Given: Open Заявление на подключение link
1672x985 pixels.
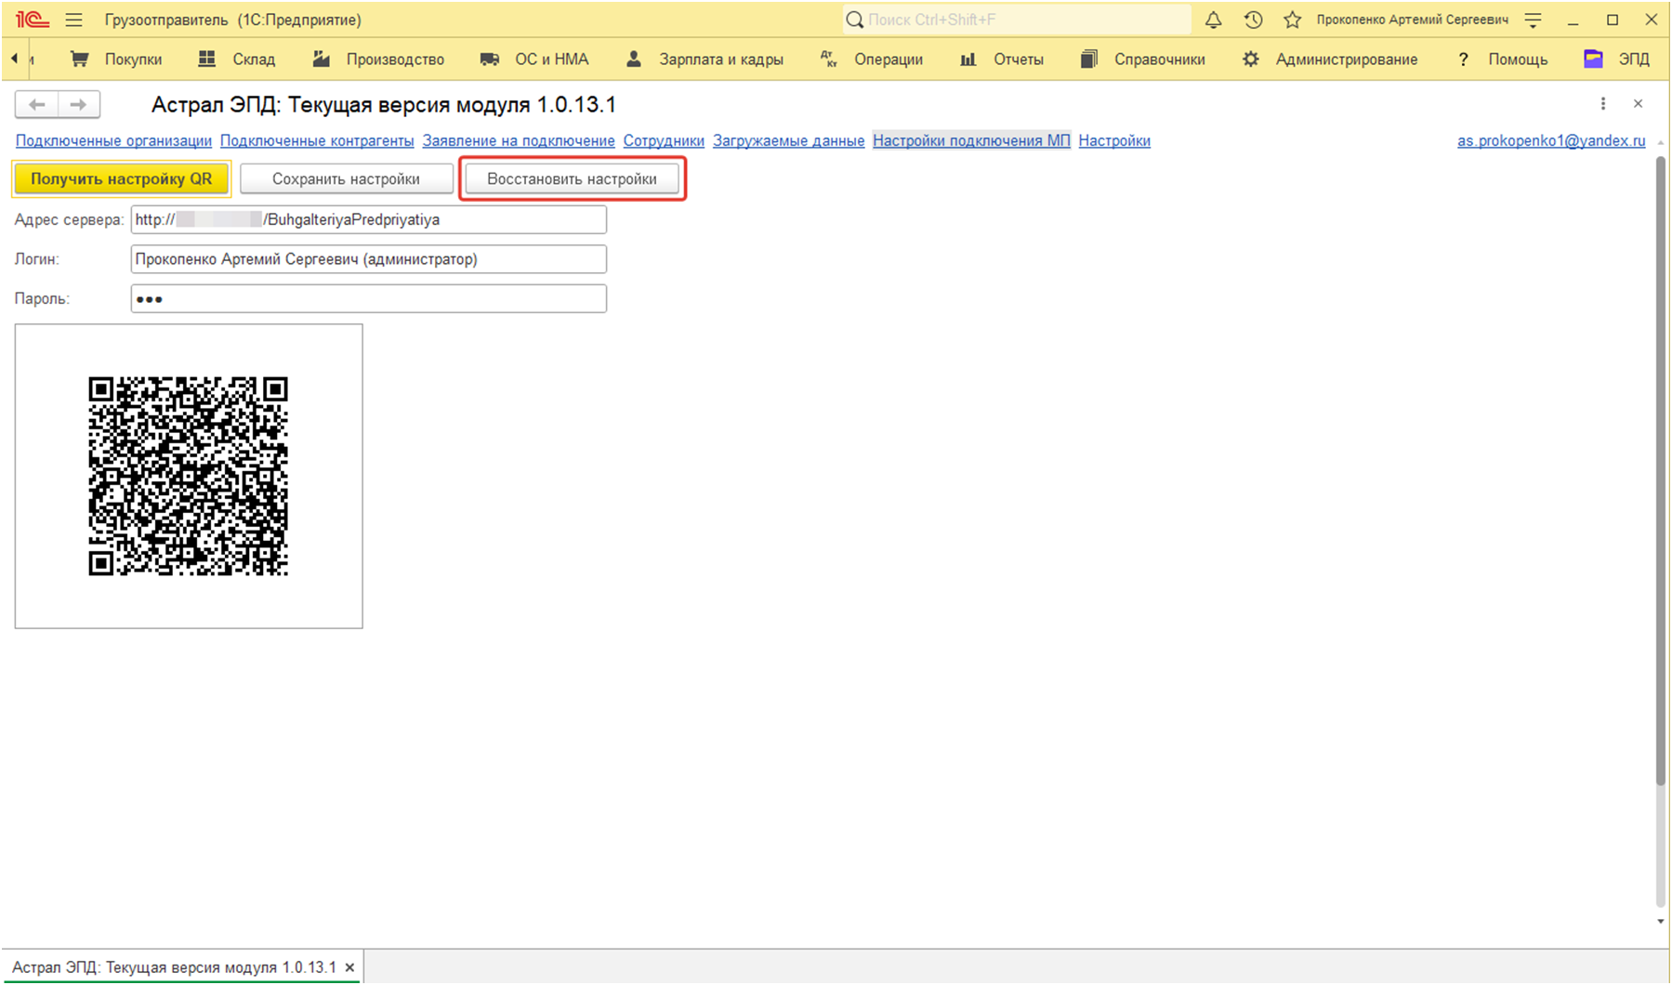Looking at the screenshot, I should [519, 140].
